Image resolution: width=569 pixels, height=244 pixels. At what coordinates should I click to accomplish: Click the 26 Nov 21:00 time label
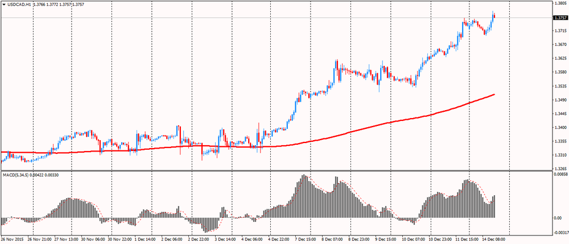39,239
